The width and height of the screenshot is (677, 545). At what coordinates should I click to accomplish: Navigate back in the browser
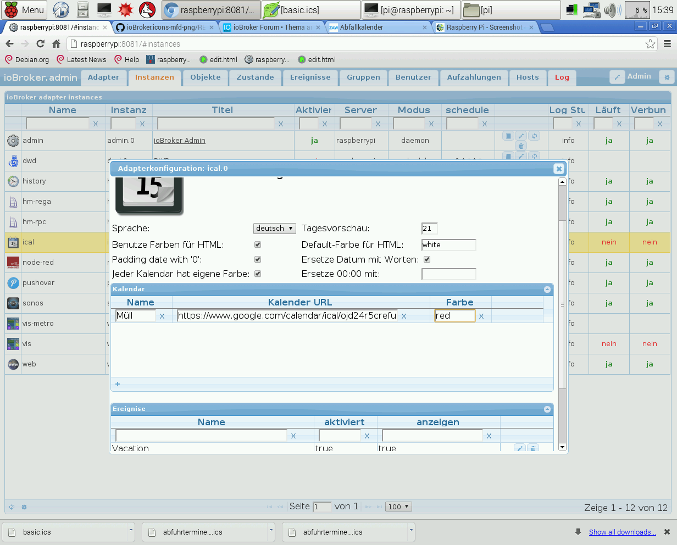pyautogui.click(x=9, y=44)
